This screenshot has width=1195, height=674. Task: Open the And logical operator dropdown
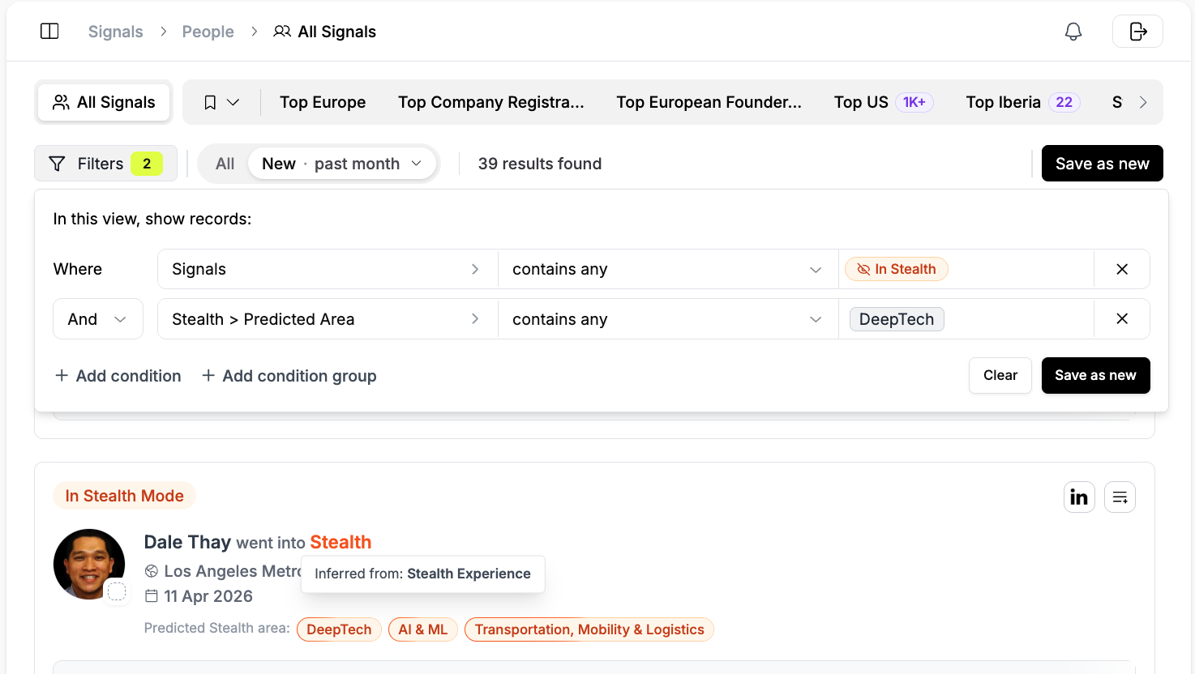click(x=98, y=319)
